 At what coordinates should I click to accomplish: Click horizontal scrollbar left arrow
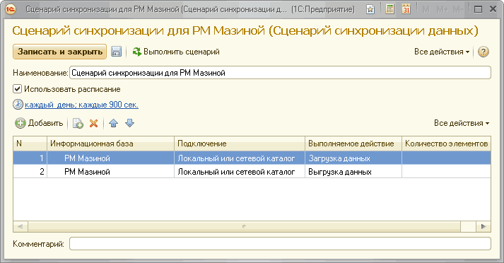click(x=20, y=227)
